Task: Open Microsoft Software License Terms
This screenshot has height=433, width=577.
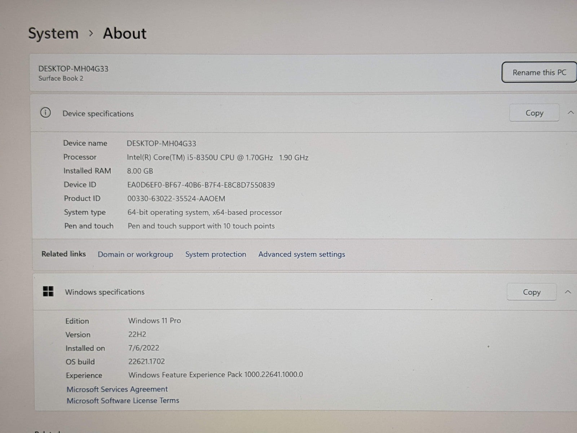Action: click(x=123, y=401)
